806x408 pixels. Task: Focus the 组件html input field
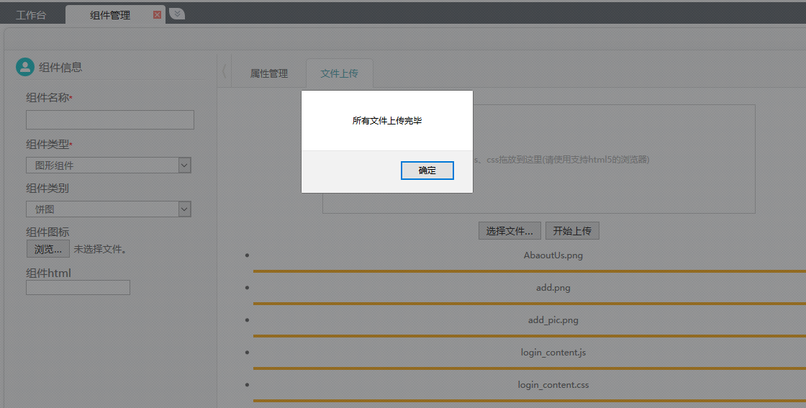(x=78, y=287)
